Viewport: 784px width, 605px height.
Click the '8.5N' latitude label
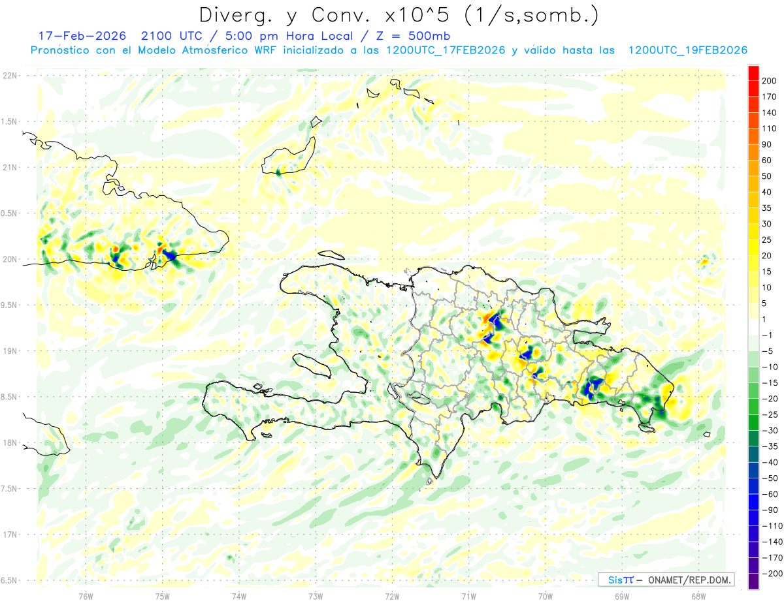point(10,397)
